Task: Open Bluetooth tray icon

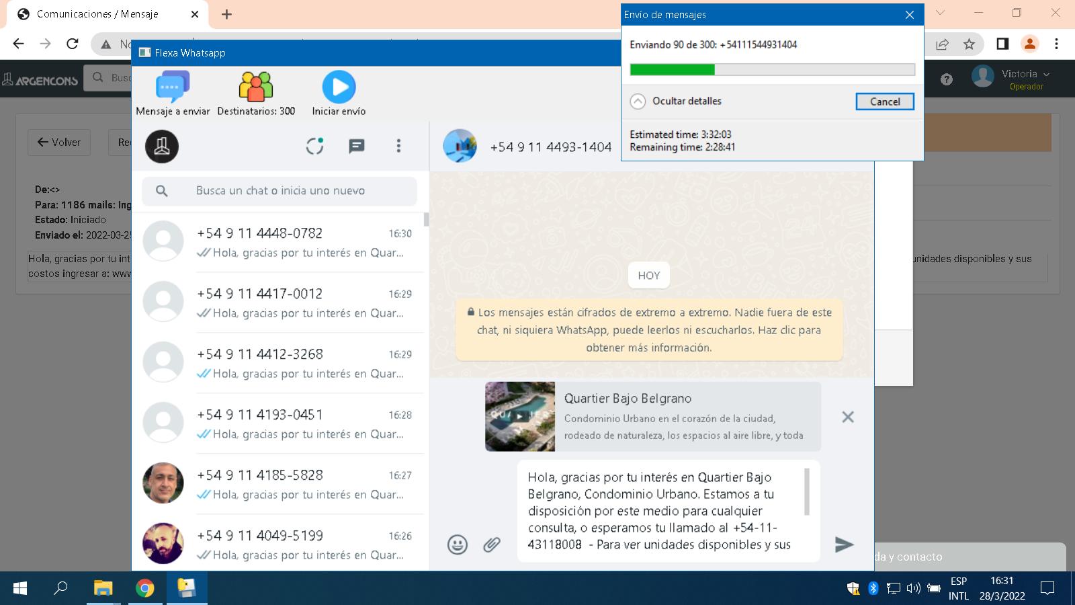Action: coord(873,588)
